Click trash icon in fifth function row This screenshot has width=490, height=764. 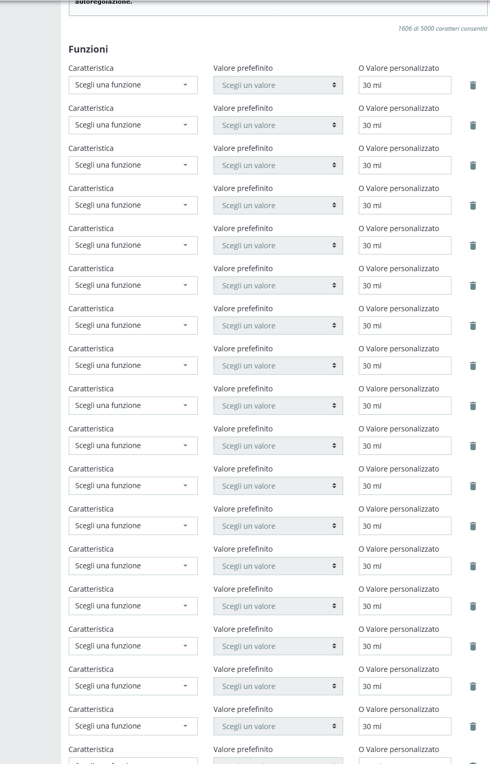[x=473, y=246]
